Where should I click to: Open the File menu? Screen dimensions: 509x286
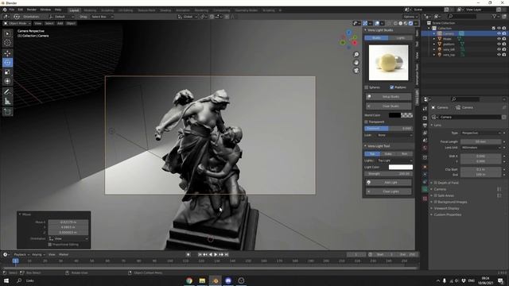12,10
